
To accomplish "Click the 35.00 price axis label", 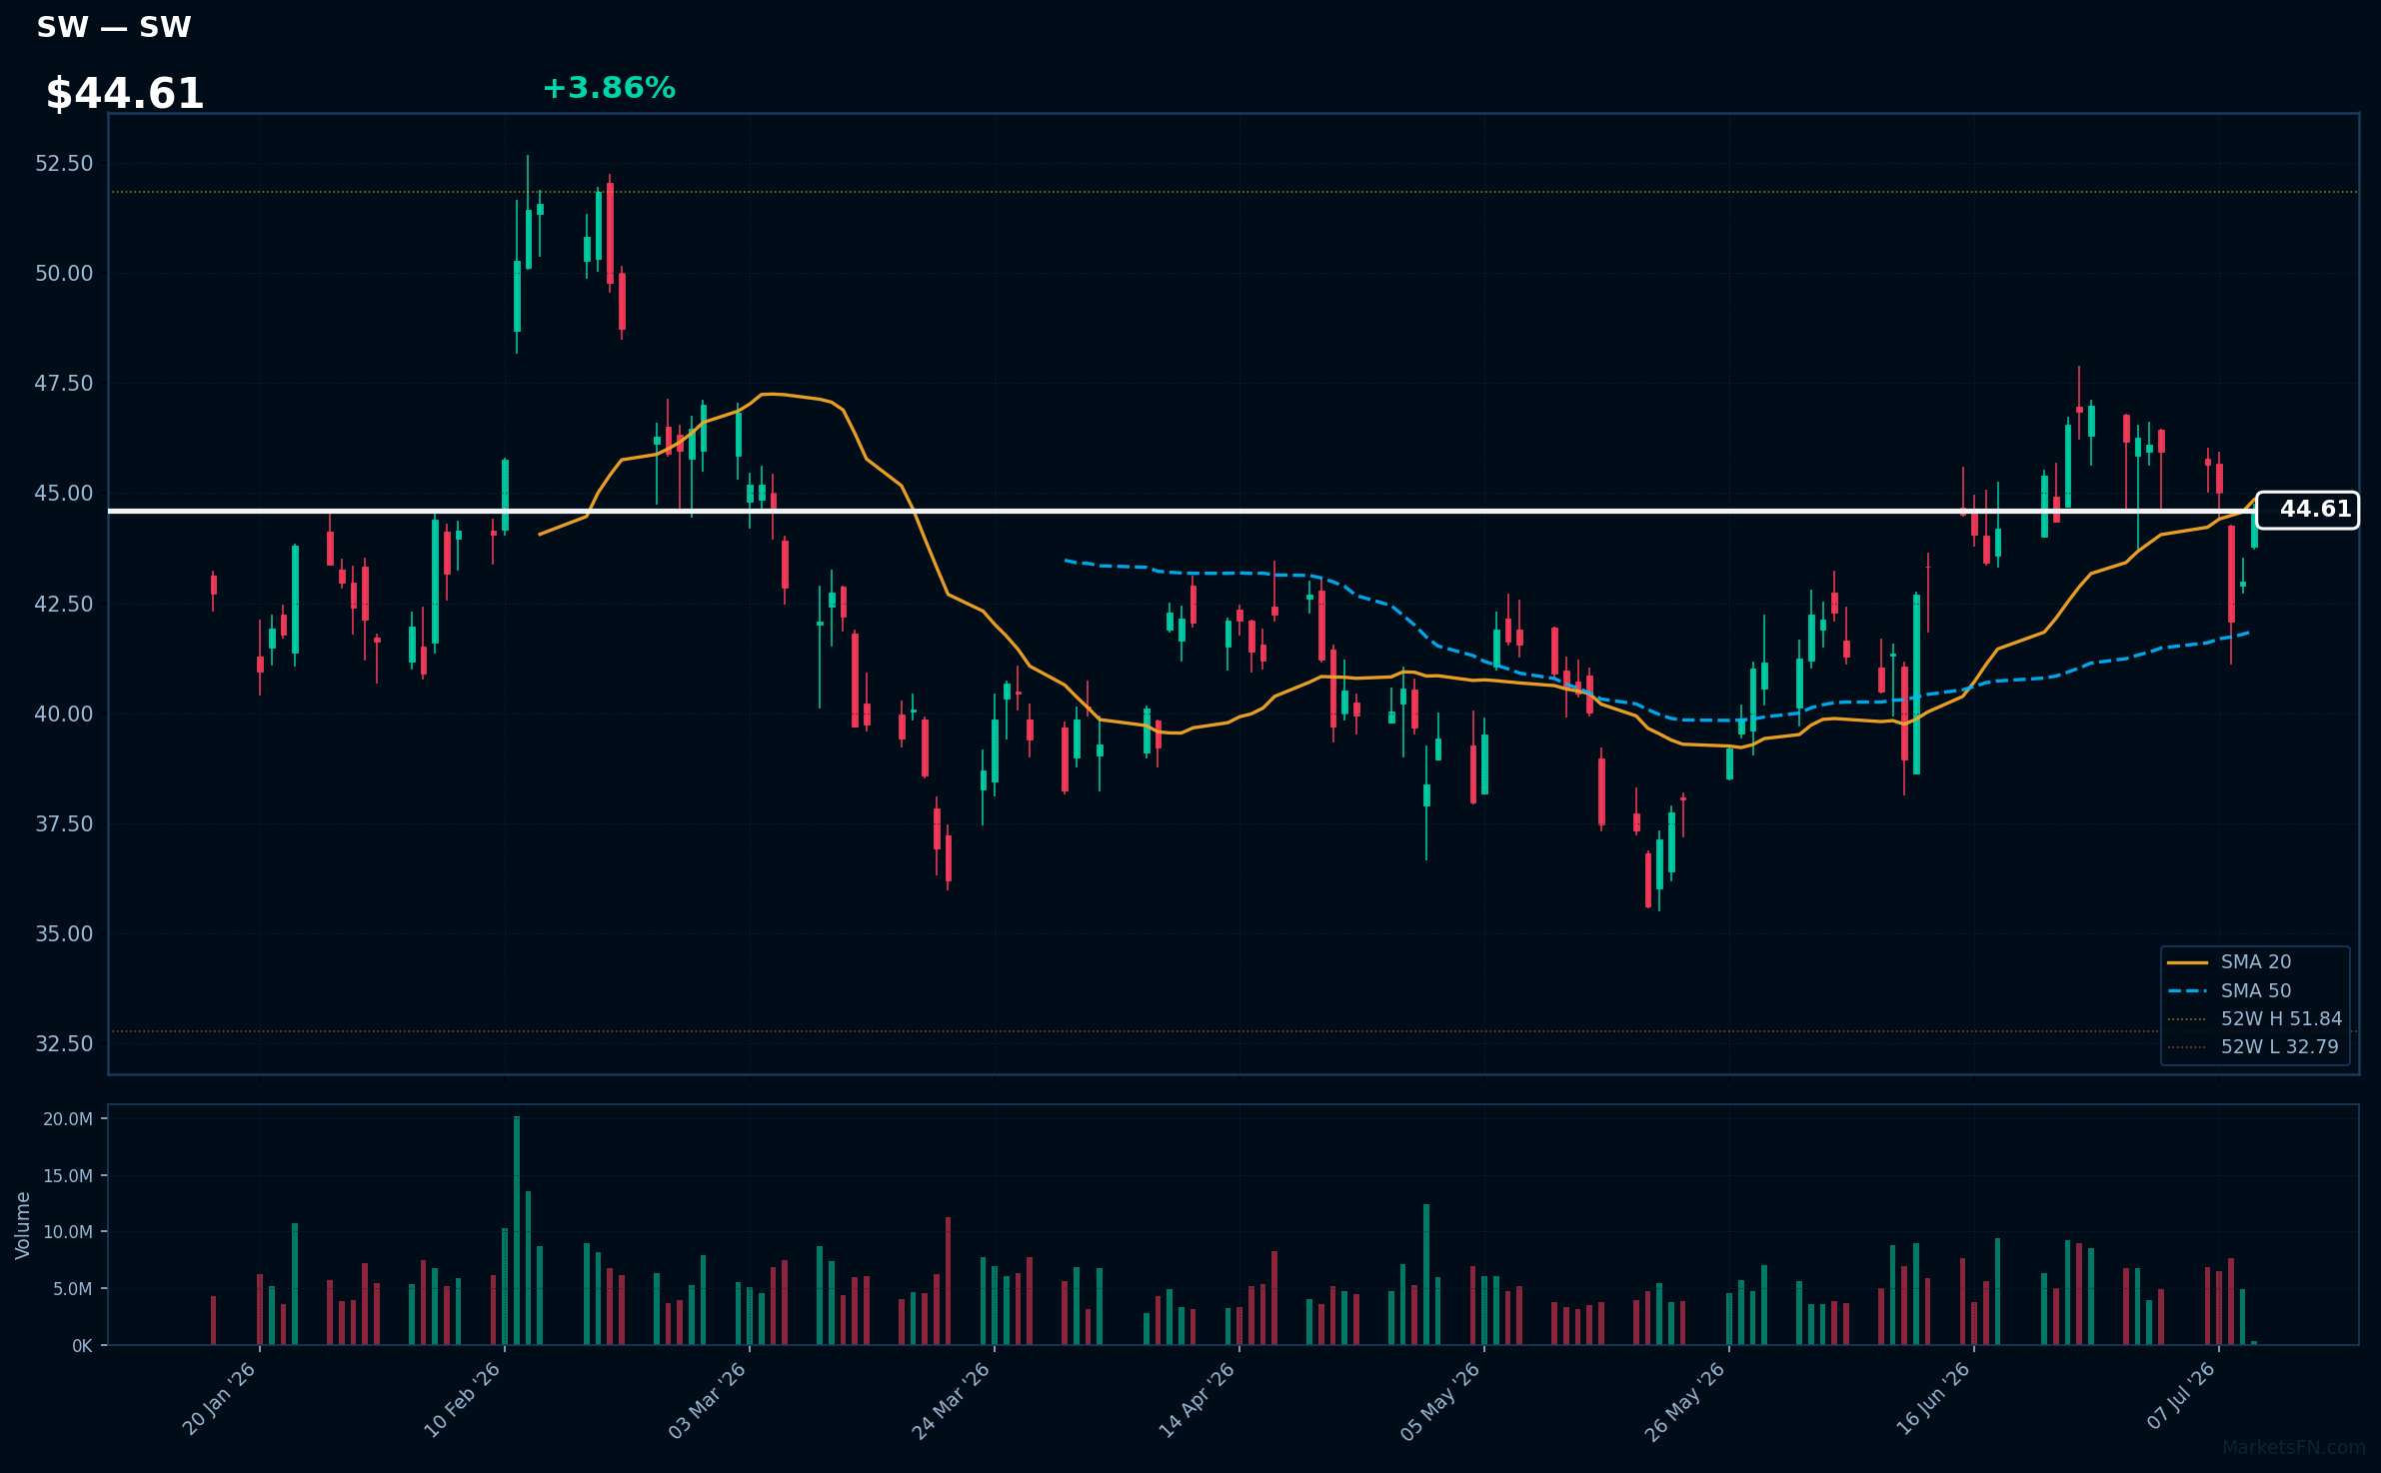I will [x=64, y=933].
